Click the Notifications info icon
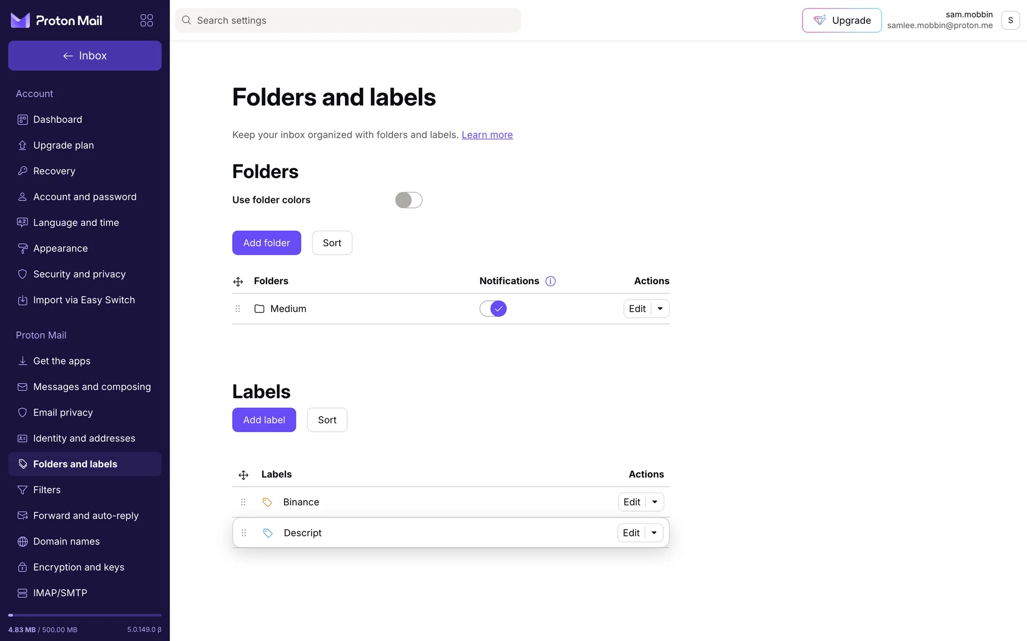The width and height of the screenshot is (1027, 641). tap(550, 281)
